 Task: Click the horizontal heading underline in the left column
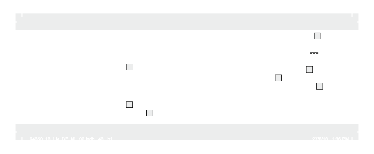coord(76,41)
